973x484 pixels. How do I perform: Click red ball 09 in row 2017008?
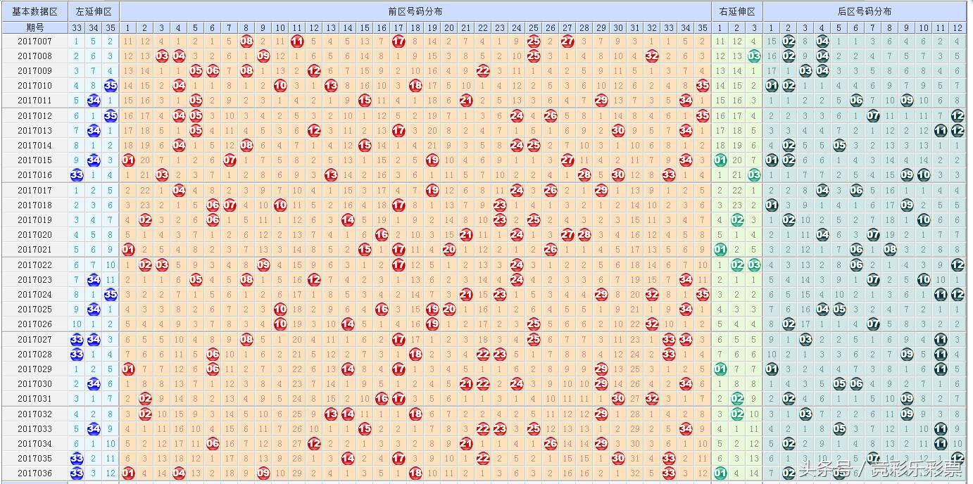[x=263, y=56]
